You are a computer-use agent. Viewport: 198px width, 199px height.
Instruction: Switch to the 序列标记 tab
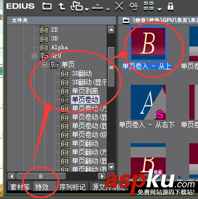73,187
